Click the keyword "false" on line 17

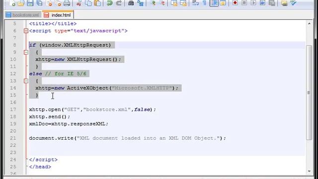tap(142, 109)
